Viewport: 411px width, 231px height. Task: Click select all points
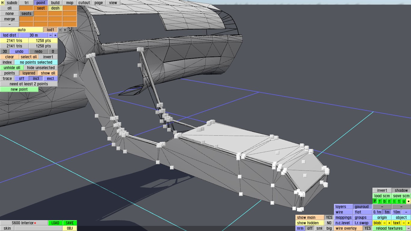(x=29, y=57)
